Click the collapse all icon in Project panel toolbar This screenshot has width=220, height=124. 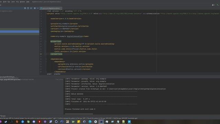(x=31, y=8)
